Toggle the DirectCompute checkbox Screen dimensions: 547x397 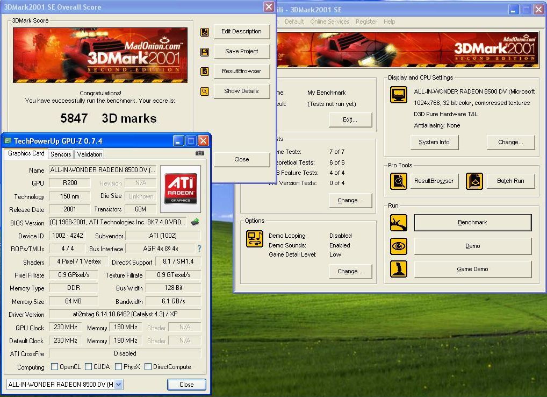pyautogui.click(x=148, y=367)
